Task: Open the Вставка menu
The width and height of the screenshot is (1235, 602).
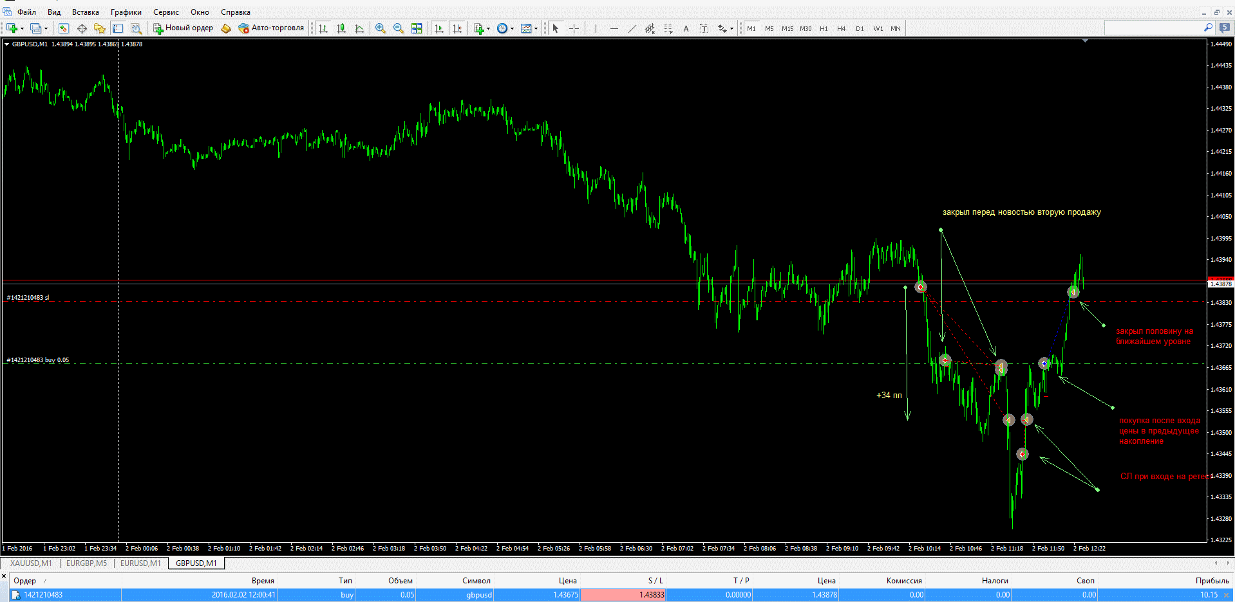Action: point(86,12)
